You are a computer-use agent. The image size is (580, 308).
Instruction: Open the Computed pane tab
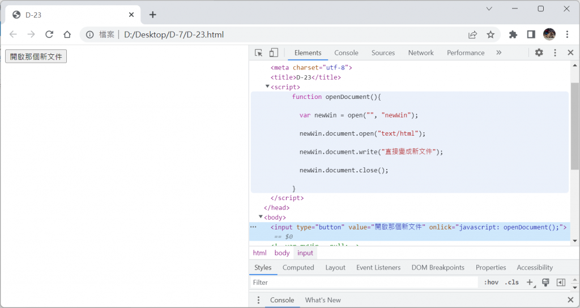tap(298, 267)
